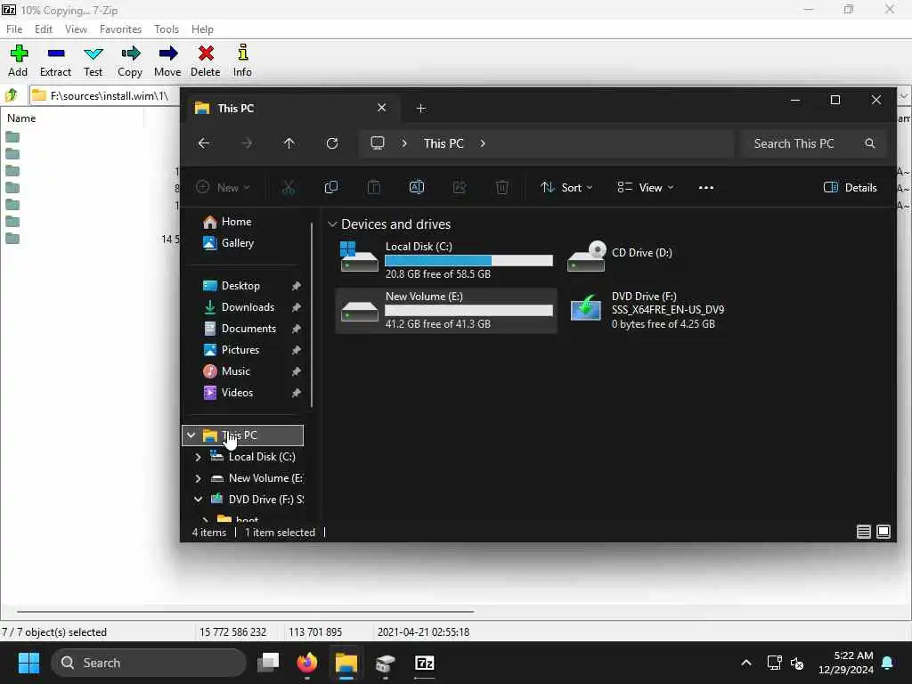Screen dimensions: 912x684
Task: Select DVD Drive (F:) SSS_X64FRE
Action: [647, 310]
